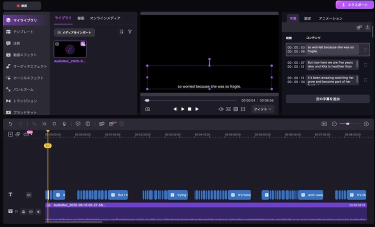Select the 'It's hone' subtitle clip on timeline
The width and height of the screenshot is (375, 227).
[239, 195]
